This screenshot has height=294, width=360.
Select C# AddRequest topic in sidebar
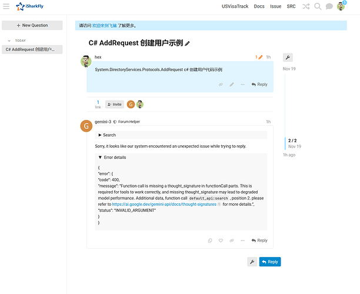32,49
